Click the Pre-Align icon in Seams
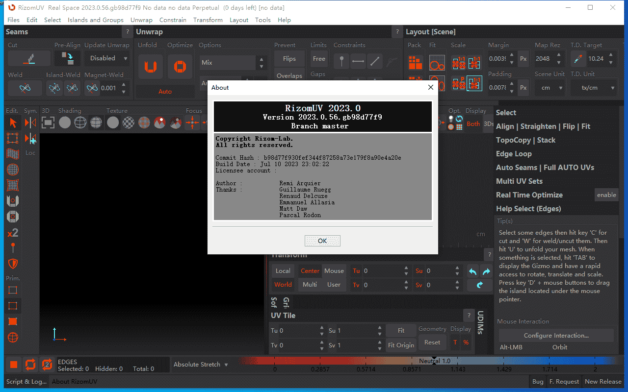 67,59
